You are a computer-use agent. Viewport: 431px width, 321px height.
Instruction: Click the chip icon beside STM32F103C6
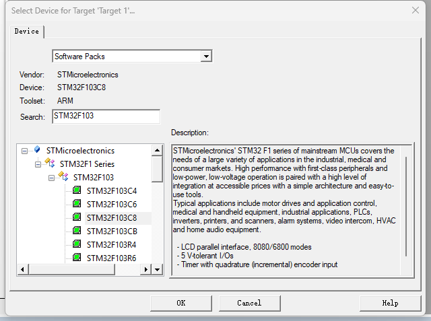coord(77,203)
